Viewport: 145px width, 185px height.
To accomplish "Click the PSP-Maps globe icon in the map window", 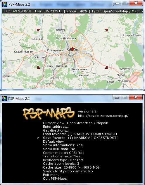I will pos(4,4).
